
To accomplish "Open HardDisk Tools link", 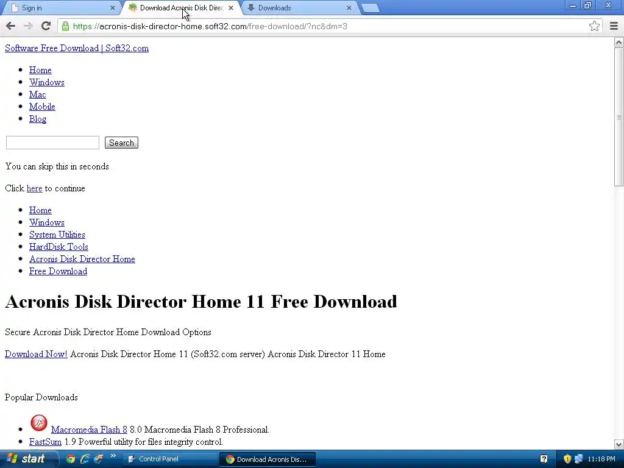I will pyautogui.click(x=58, y=247).
